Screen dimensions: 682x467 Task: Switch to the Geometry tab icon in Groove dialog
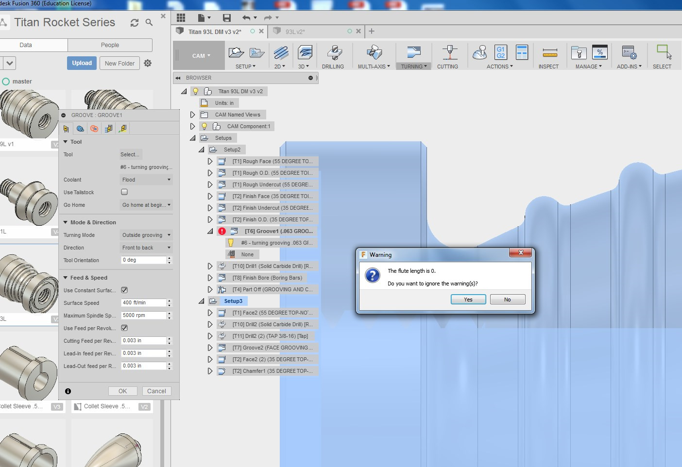[x=80, y=129]
